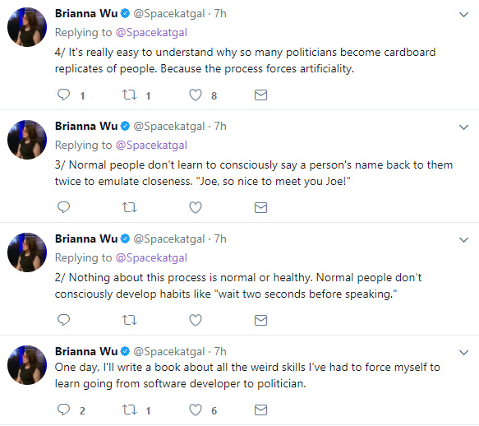Like the 3/ tweet about saying names
The image size is (479, 426).
(x=196, y=207)
